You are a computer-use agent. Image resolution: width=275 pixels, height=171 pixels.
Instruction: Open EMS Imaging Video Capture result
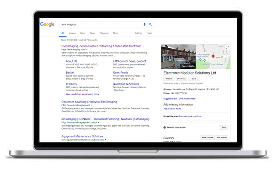103,46
